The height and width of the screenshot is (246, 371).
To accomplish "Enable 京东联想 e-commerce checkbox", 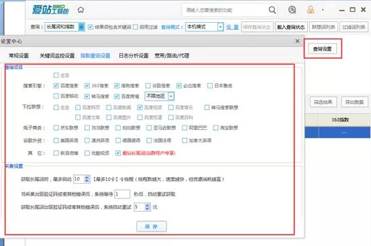I will (x=56, y=128).
